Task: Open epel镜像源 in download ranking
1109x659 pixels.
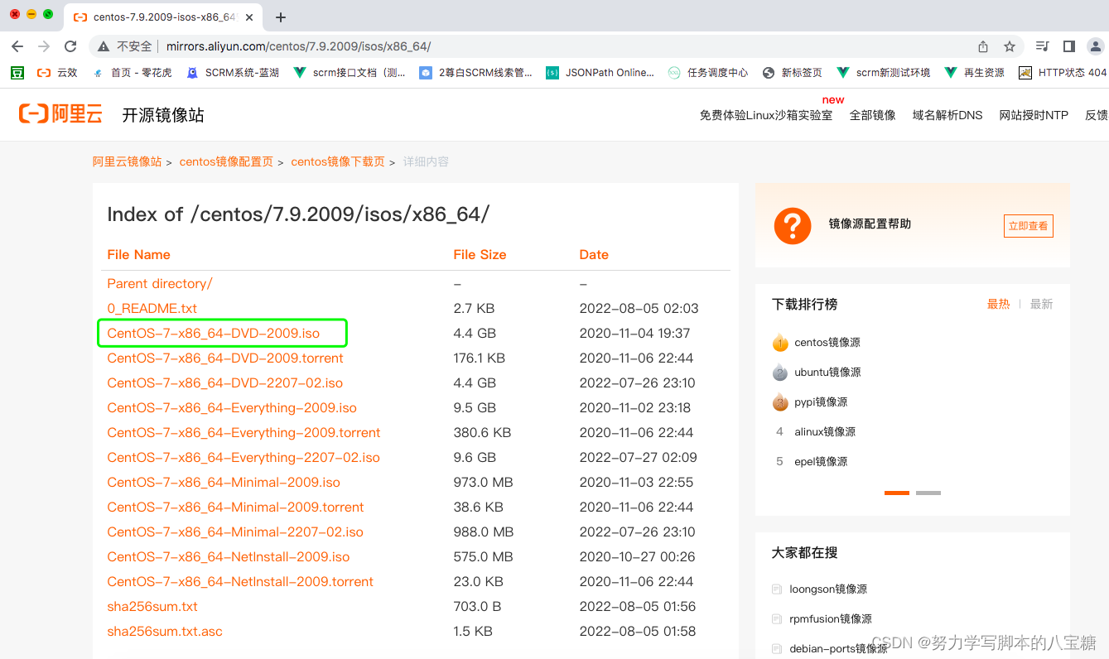Action: (x=821, y=461)
